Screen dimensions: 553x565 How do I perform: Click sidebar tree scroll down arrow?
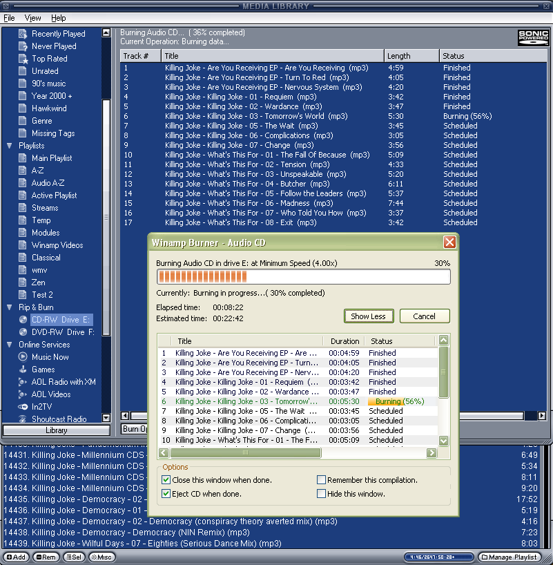[x=106, y=418]
